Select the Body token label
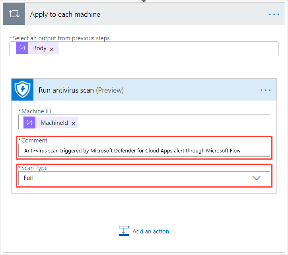The width and height of the screenshot is (288, 255). pyautogui.click(x=40, y=48)
